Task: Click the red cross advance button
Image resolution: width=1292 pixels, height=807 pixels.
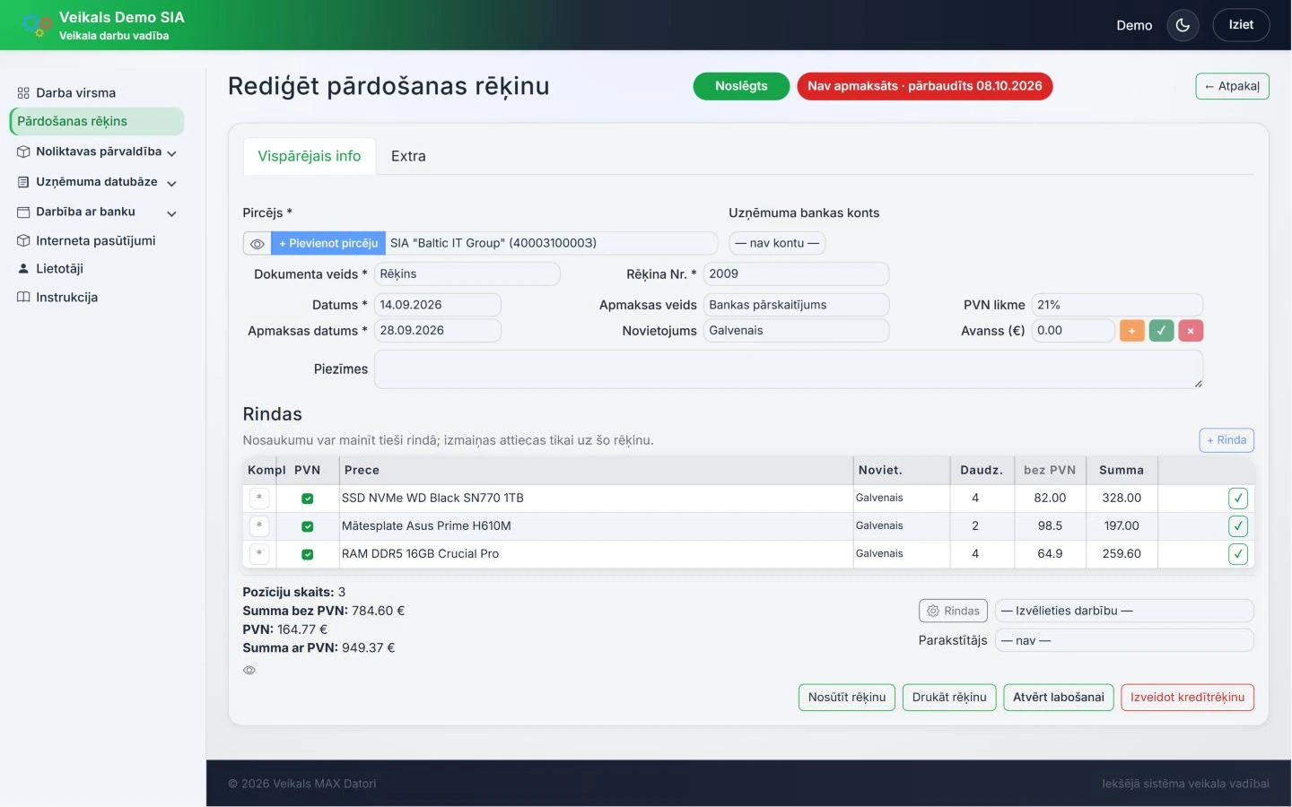Action: [1191, 331]
